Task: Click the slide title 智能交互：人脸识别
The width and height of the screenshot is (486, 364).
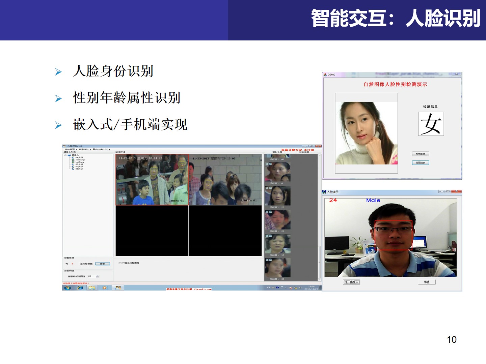Action: pos(396,18)
